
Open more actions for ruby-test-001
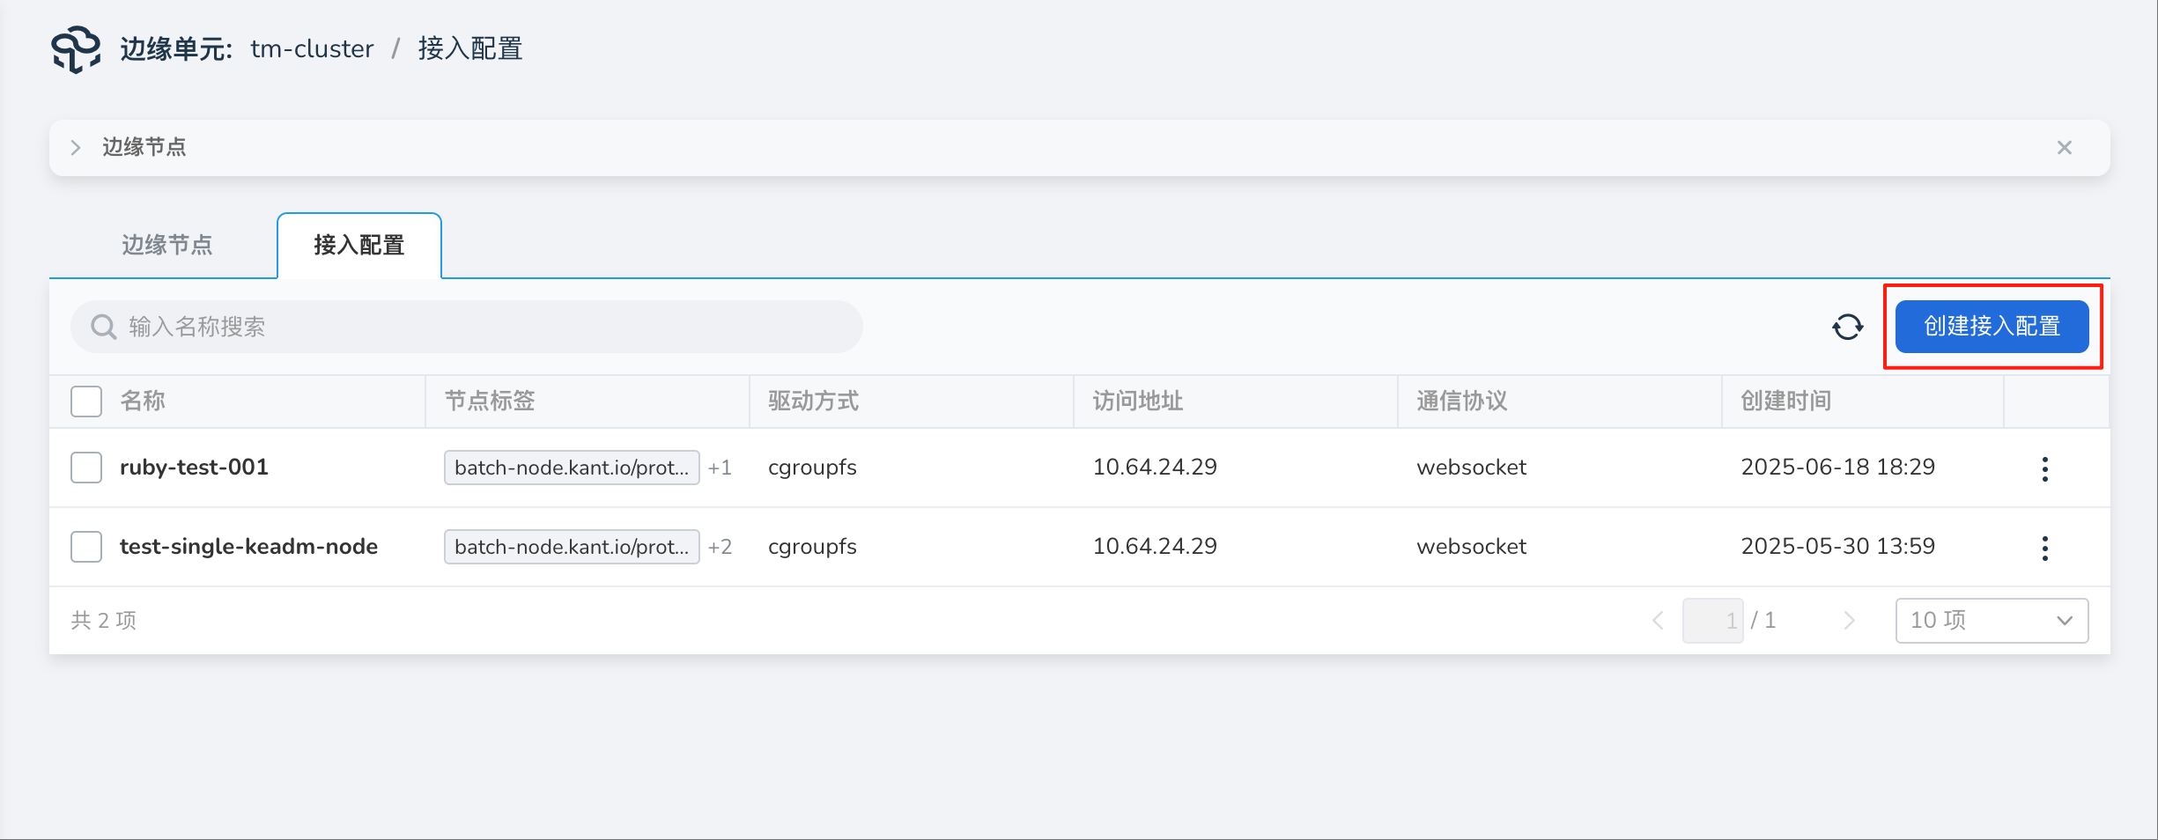tap(2044, 468)
